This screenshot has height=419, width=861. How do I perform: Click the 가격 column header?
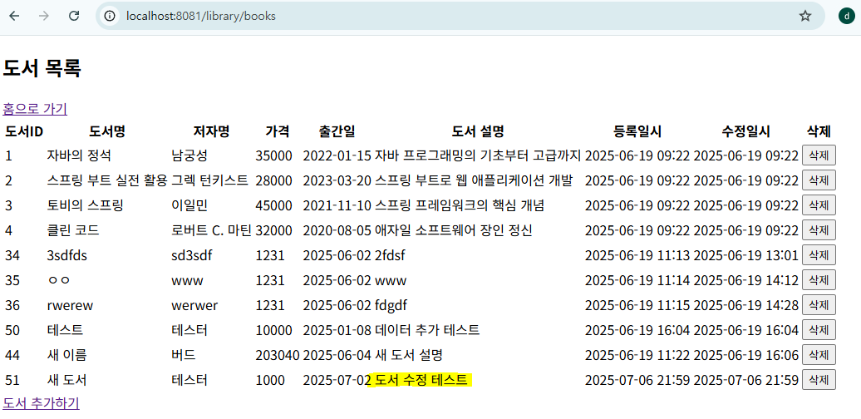(278, 131)
